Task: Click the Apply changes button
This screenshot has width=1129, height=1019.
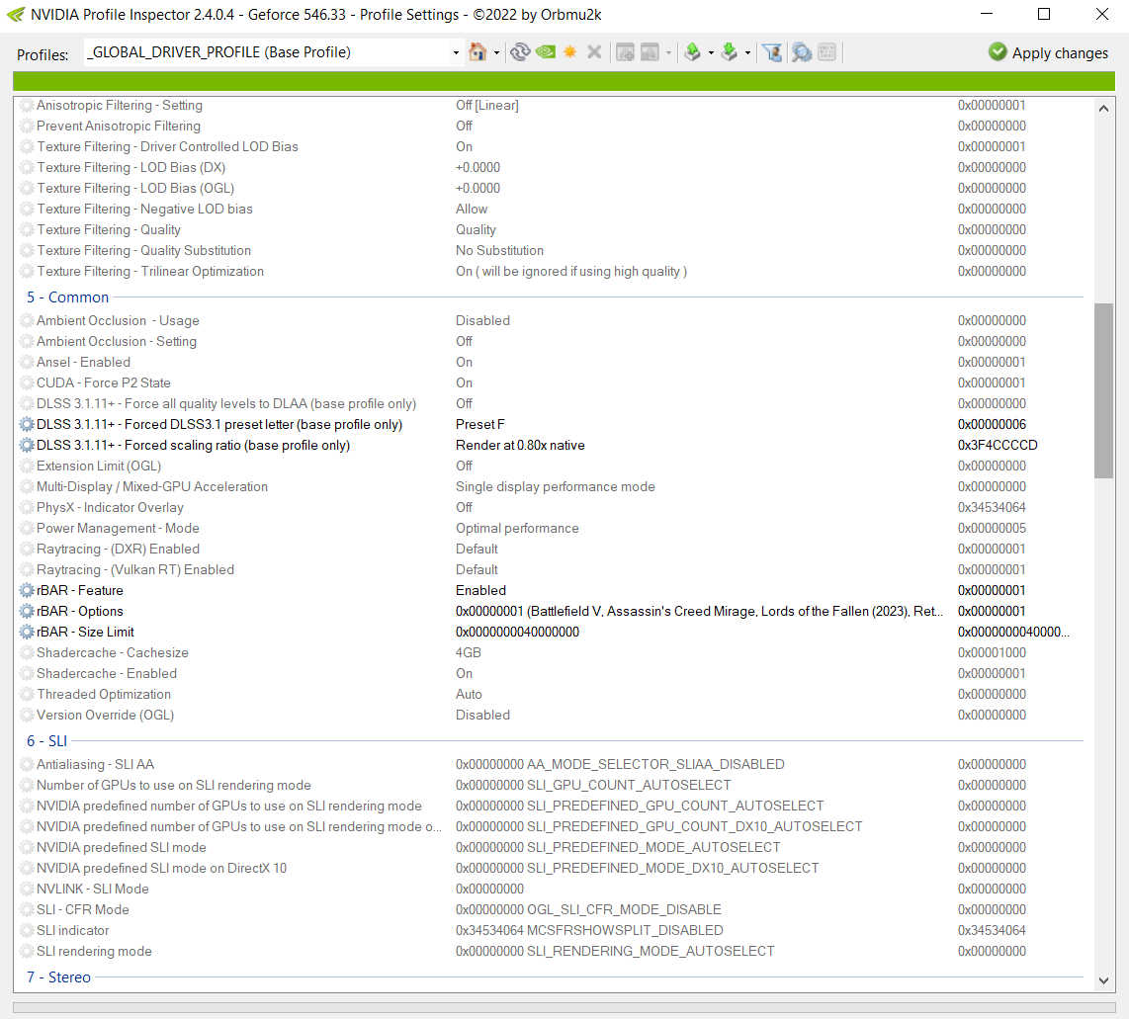Action: [x=1048, y=52]
